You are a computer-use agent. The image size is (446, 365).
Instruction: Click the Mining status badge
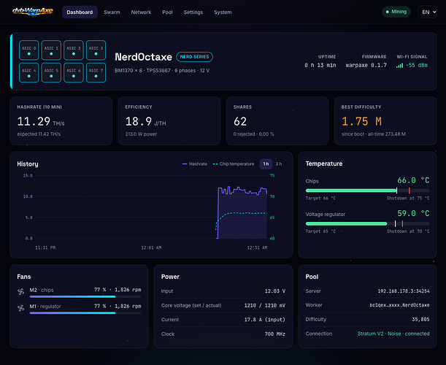(396, 12)
